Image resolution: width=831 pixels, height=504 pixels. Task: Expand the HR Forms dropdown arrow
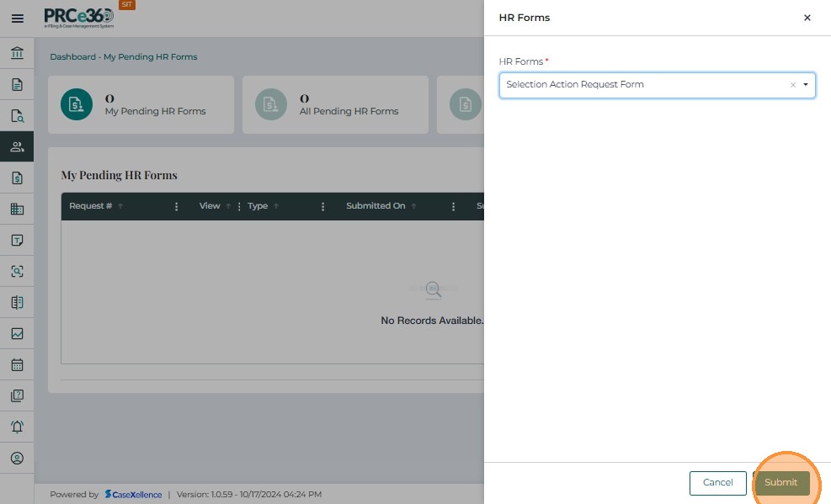click(806, 85)
